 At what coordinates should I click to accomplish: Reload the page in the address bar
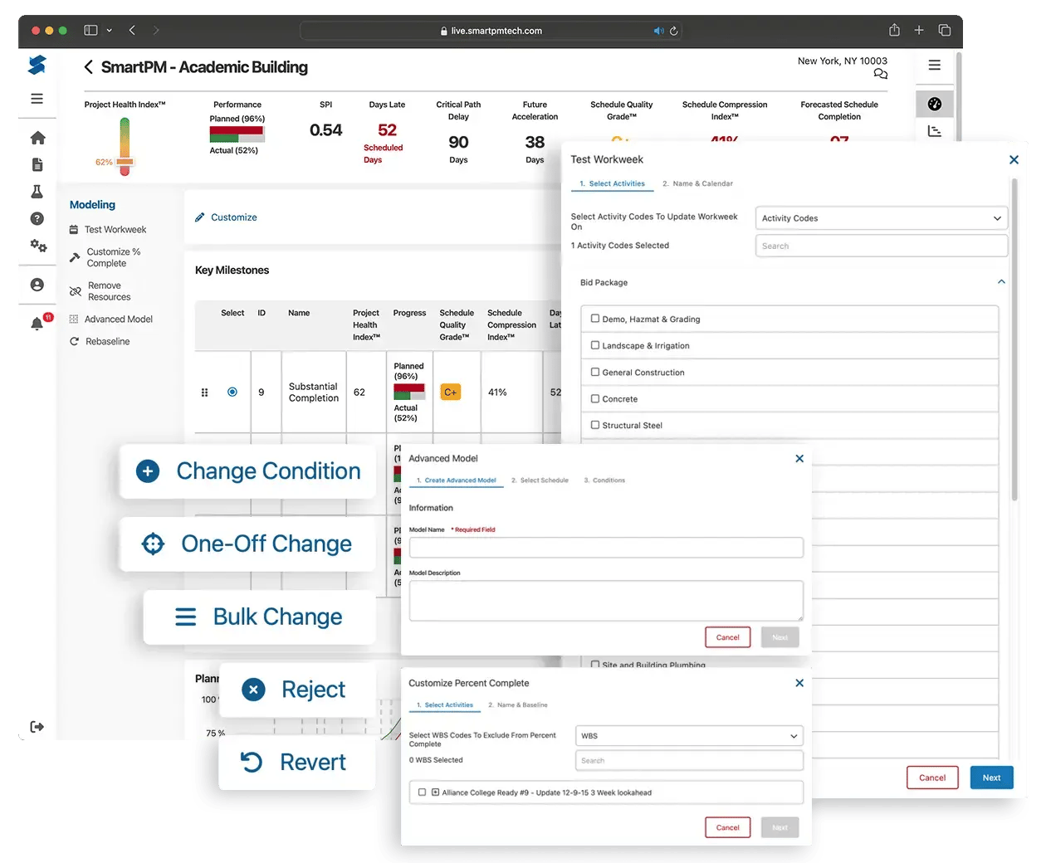click(x=674, y=31)
